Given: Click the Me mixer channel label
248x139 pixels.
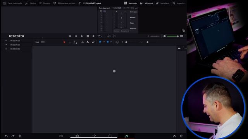Looking at the screenshot, I should tap(179, 48).
